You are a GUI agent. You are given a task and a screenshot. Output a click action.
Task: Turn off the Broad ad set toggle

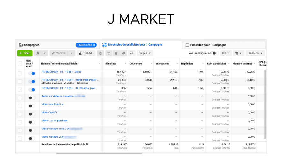point(32,74)
